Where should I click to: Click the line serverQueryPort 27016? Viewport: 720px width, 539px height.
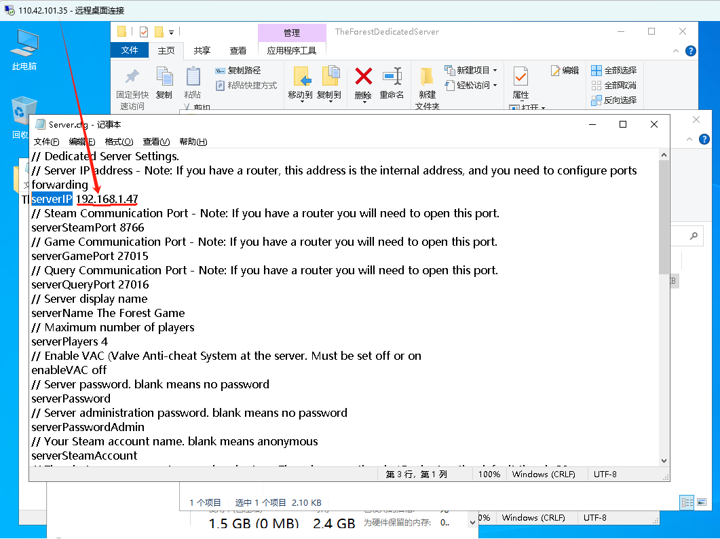pos(90,284)
